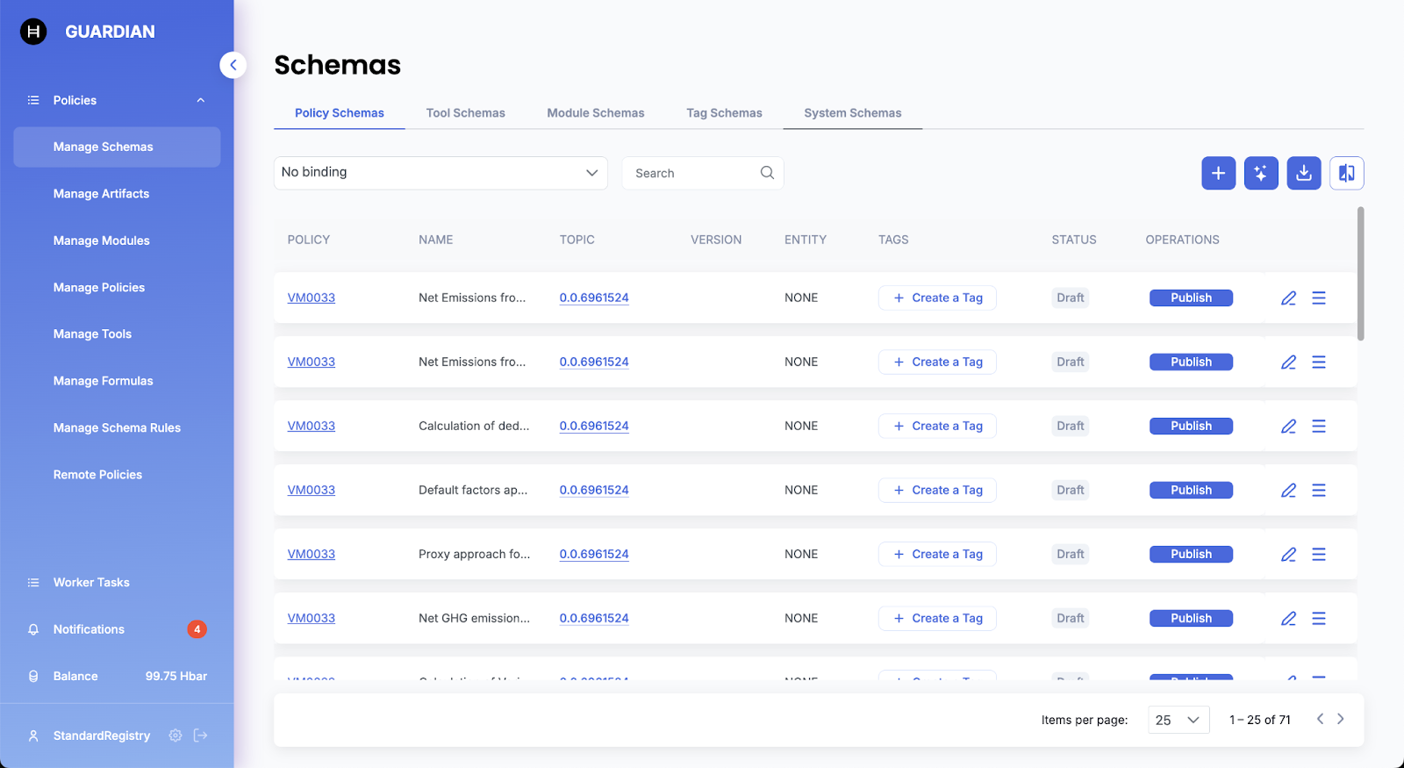Image resolution: width=1404 pixels, height=768 pixels.
Task: Click the blue plus create schema icon
Action: [x=1218, y=173]
